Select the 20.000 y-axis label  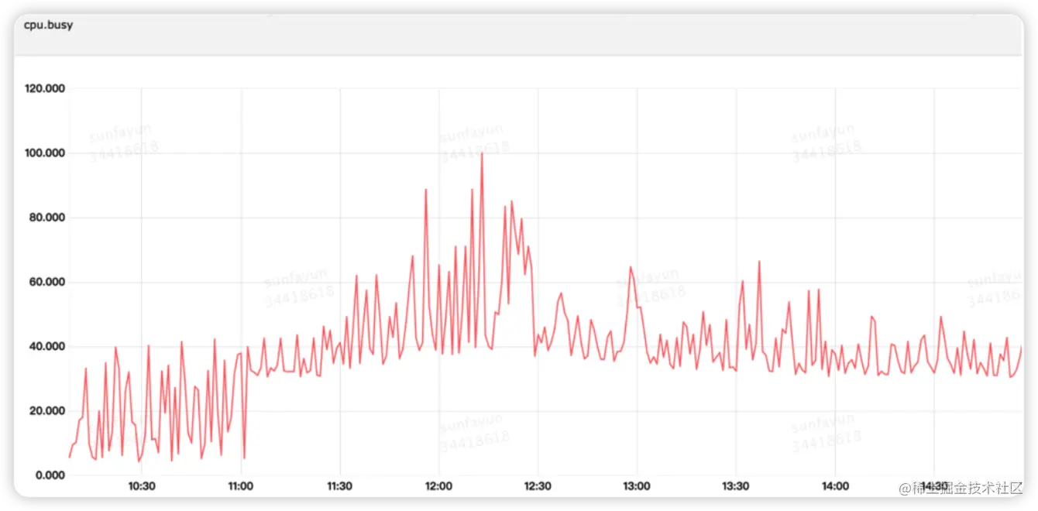point(47,410)
